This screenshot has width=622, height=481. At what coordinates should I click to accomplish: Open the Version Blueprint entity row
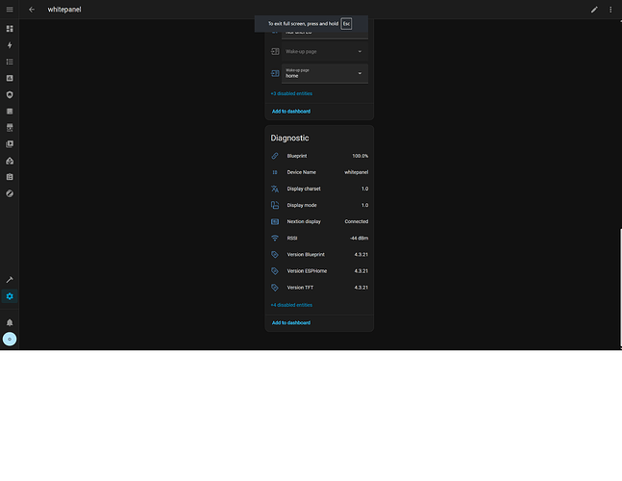tap(319, 254)
